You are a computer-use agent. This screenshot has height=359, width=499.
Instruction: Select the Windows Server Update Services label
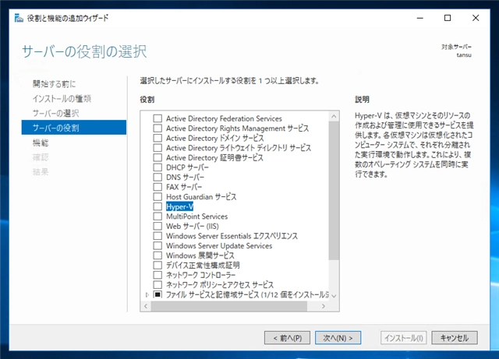[219, 246]
